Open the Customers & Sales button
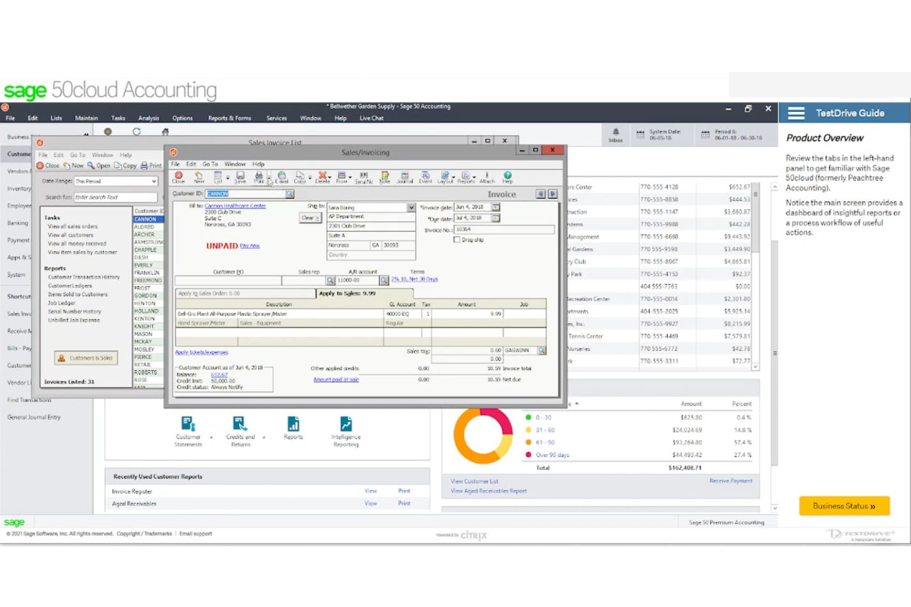The image size is (911, 607). click(86, 358)
